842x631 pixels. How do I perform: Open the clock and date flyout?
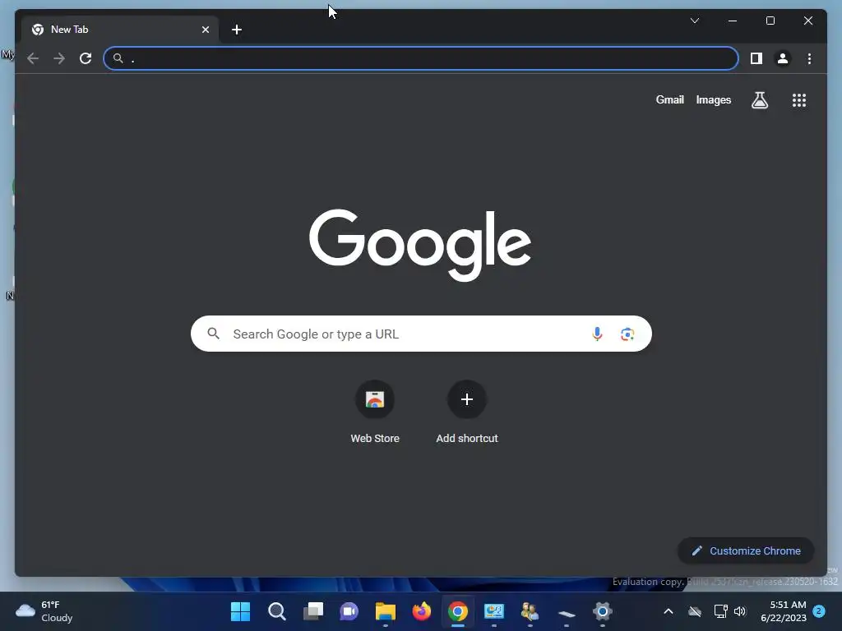pos(784,611)
